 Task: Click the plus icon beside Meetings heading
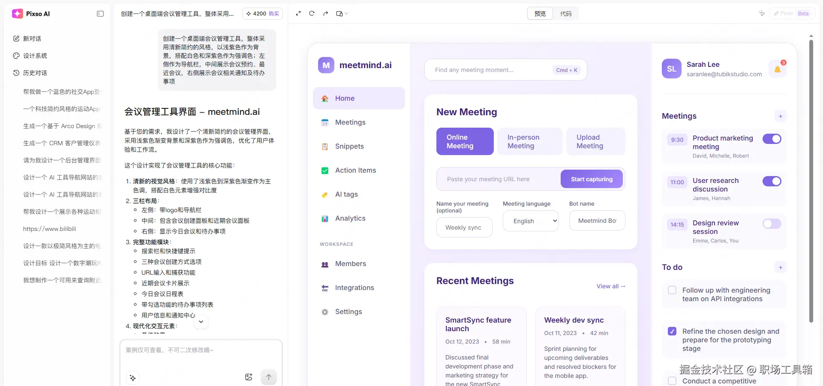tap(781, 116)
